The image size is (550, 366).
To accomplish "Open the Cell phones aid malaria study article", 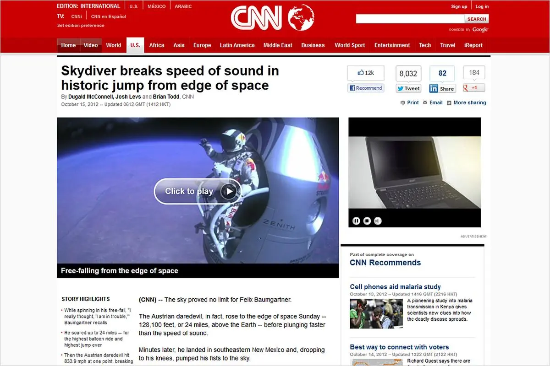I will point(396,286).
